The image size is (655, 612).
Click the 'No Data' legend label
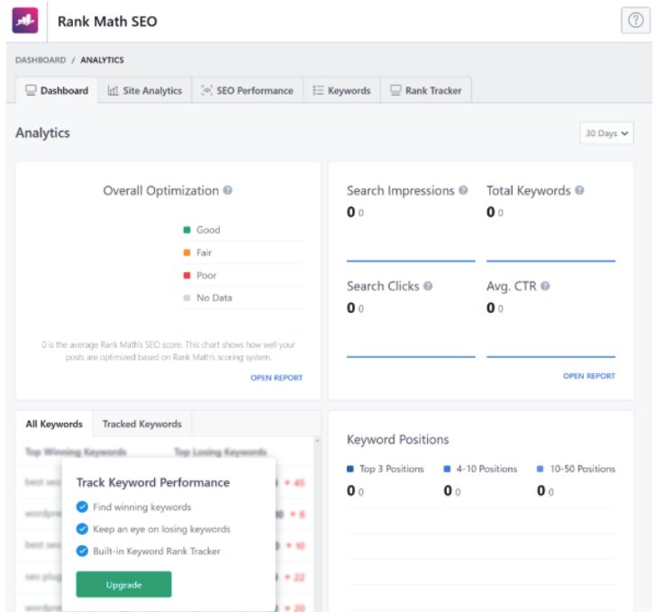coord(214,297)
